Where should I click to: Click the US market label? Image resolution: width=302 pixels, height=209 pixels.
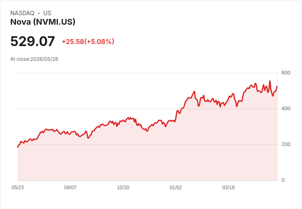coord(47,13)
